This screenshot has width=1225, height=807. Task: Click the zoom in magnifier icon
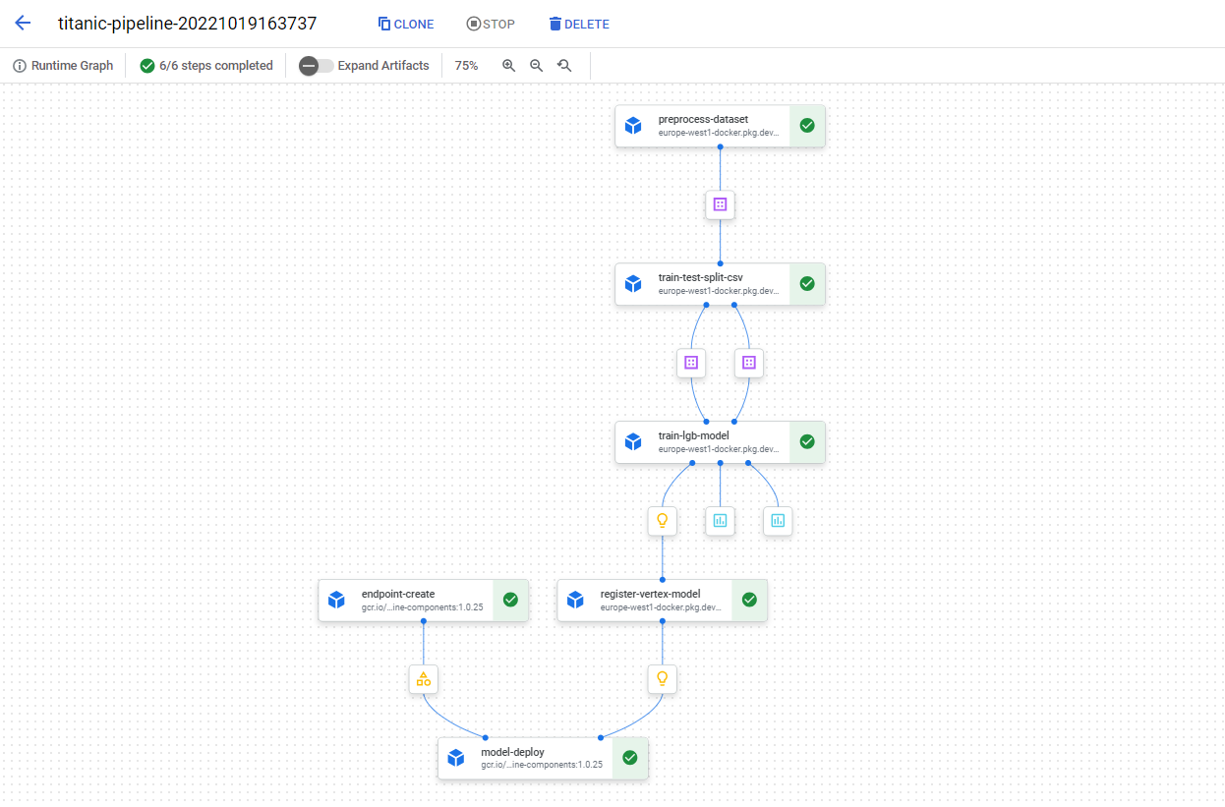coord(508,66)
